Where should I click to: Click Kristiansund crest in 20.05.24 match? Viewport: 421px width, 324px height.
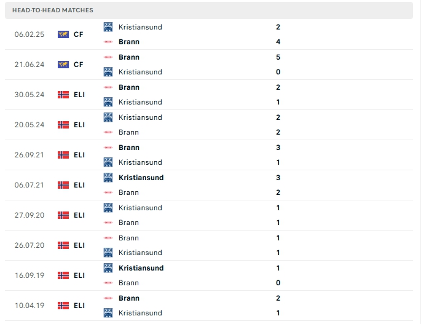[x=108, y=117]
